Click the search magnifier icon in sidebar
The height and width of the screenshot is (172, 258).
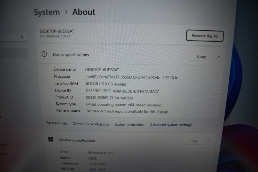(22, 37)
